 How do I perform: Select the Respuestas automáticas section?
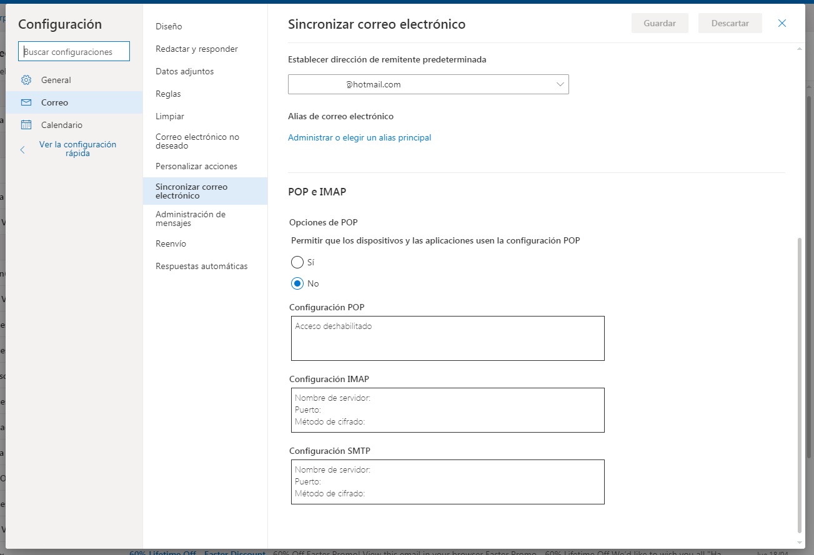tap(201, 266)
